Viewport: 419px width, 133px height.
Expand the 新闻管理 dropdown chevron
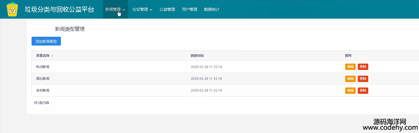pyautogui.click(x=124, y=10)
